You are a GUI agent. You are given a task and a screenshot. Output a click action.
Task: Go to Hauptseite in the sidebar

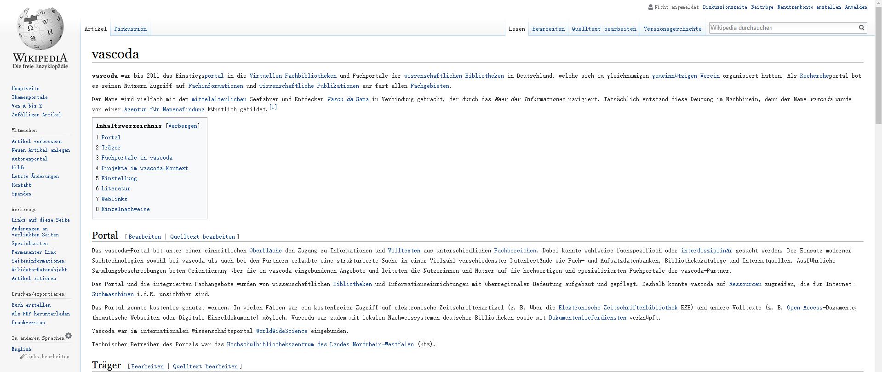point(26,89)
